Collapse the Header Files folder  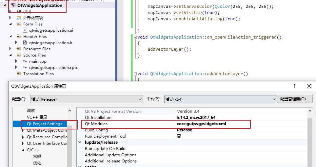click(x=10, y=37)
